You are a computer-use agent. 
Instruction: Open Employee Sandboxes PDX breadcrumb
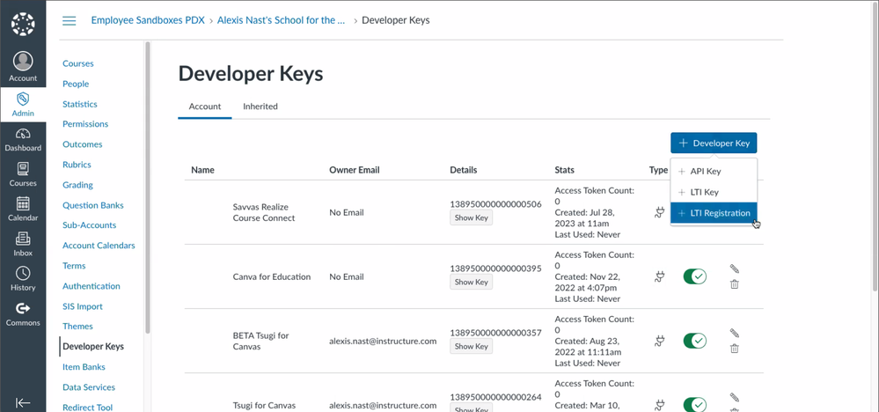click(x=148, y=20)
